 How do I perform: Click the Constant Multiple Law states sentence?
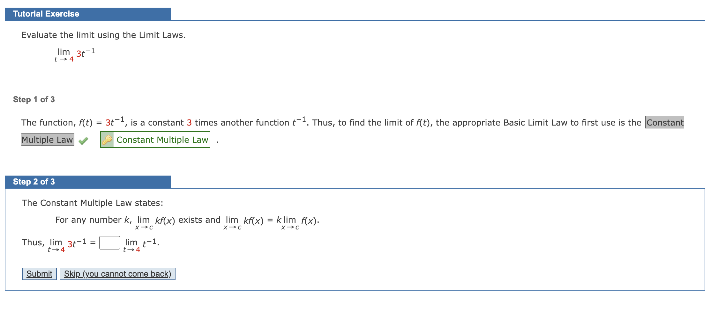tap(93, 203)
